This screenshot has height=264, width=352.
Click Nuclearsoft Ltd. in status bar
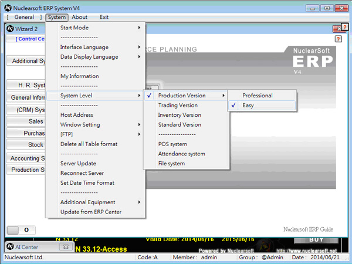[24, 258]
